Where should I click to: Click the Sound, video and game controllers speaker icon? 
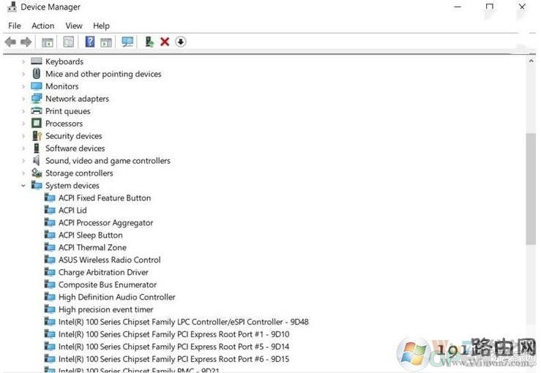coord(36,160)
